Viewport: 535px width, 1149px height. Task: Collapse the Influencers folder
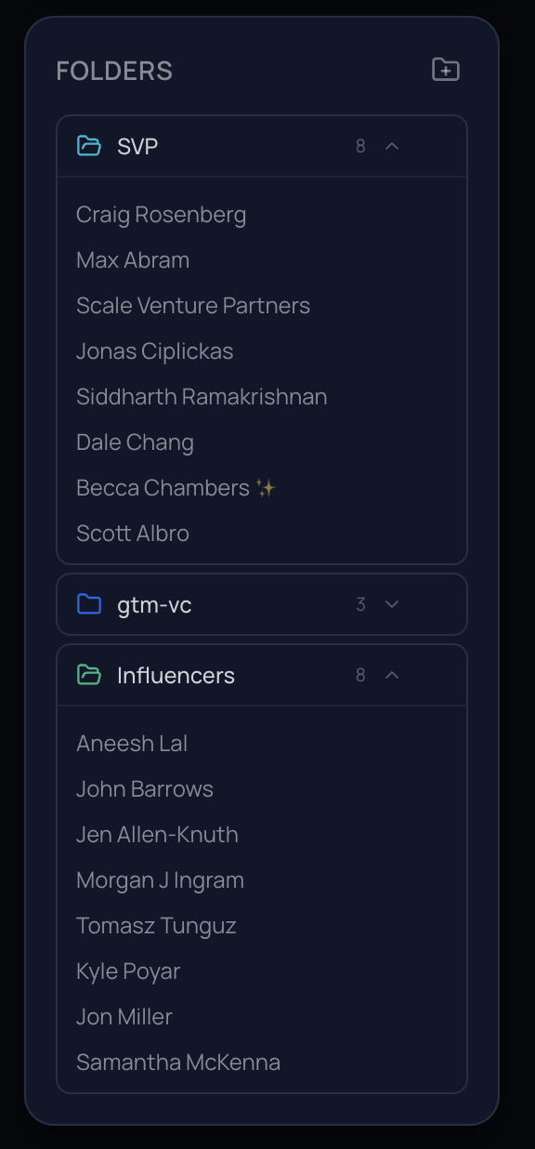[x=392, y=675]
